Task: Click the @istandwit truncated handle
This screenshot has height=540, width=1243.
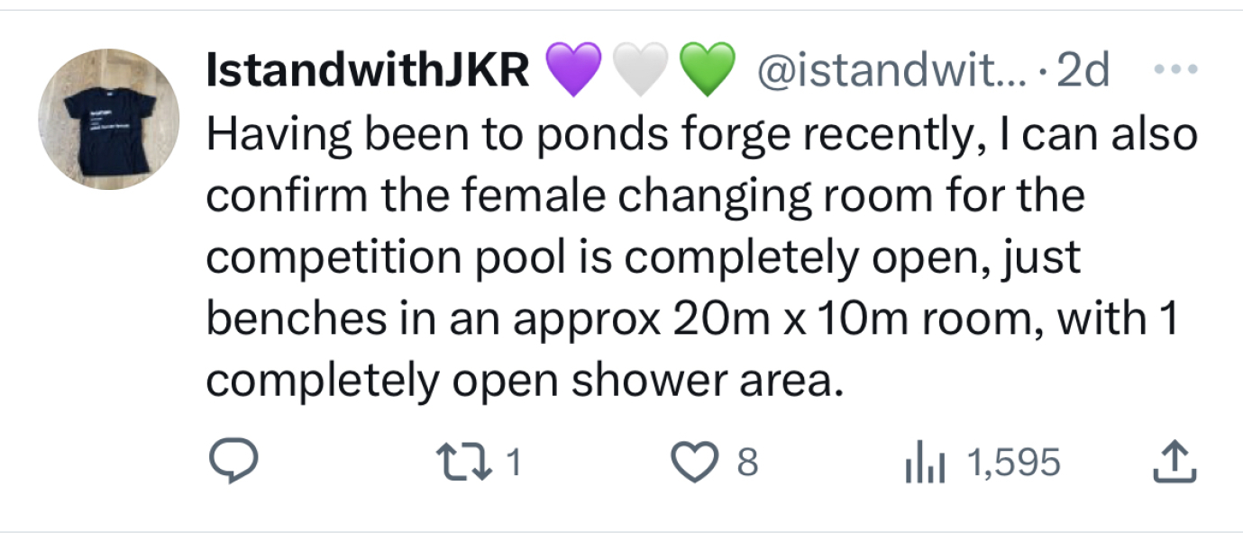Action: 892,69
